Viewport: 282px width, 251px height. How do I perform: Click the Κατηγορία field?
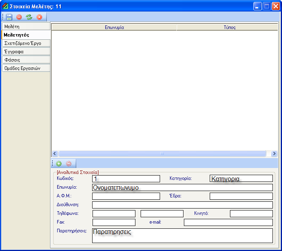(241, 179)
